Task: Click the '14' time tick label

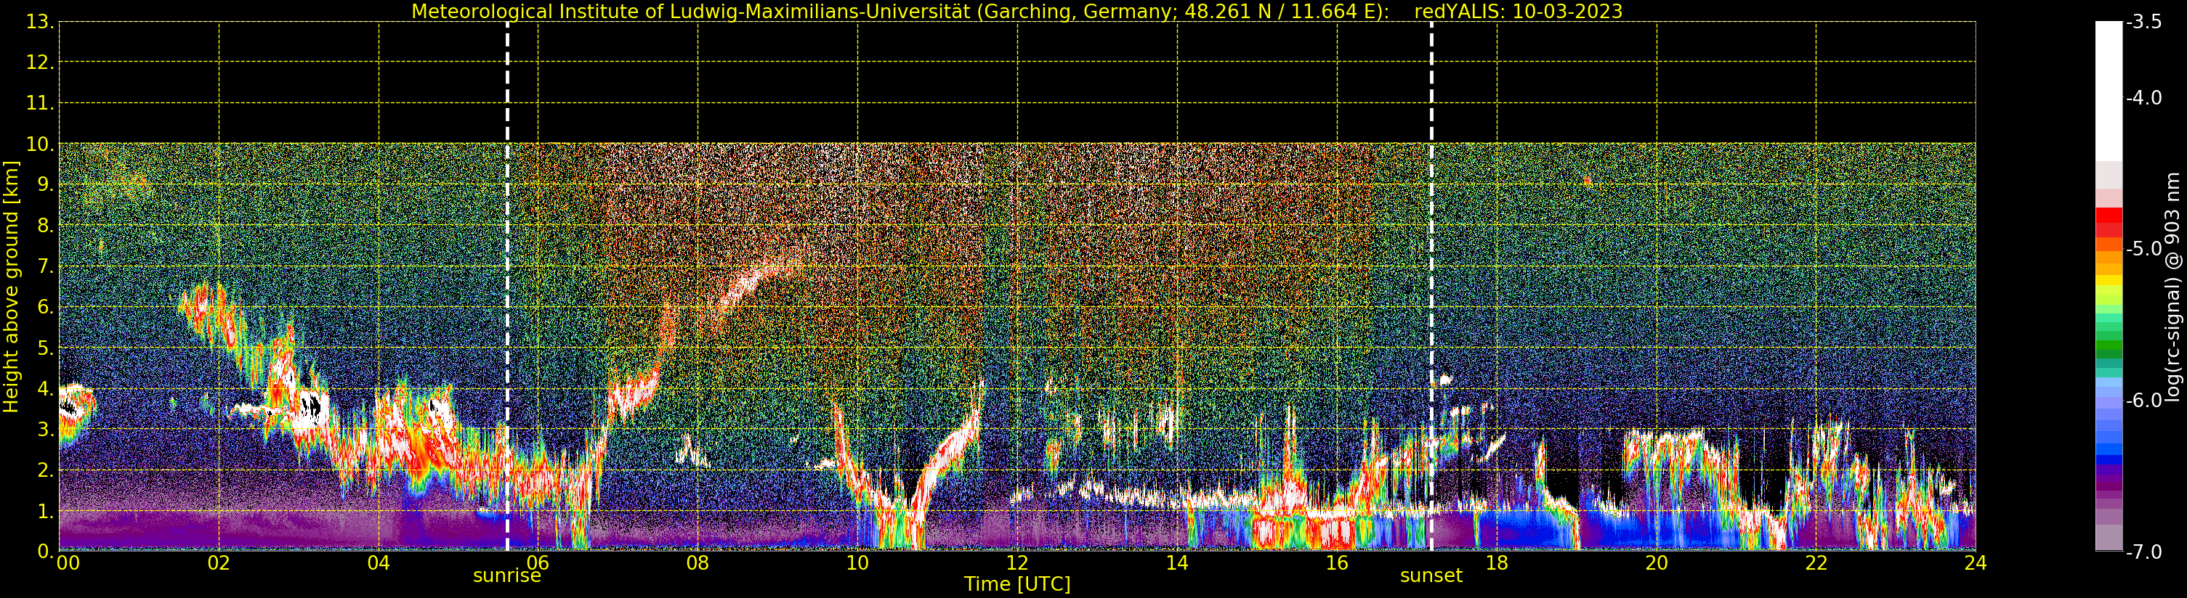Action: [x=1177, y=563]
